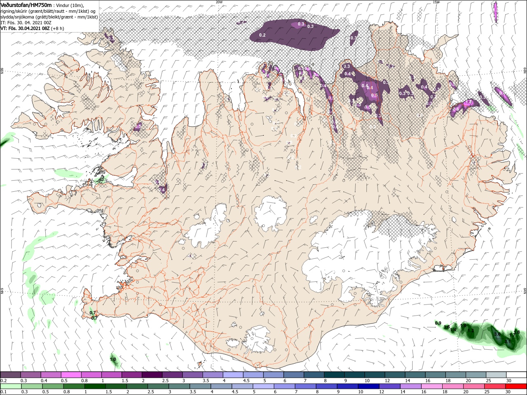Image resolution: width=527 pixels, height=395 pixels.
Task: Select the dark green 1 swatch in the lower legend row
Action: [x=95, y=386]
